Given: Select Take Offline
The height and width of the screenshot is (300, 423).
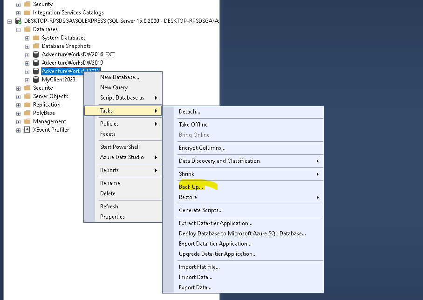Looking at the screenshot, I should 243,125.
